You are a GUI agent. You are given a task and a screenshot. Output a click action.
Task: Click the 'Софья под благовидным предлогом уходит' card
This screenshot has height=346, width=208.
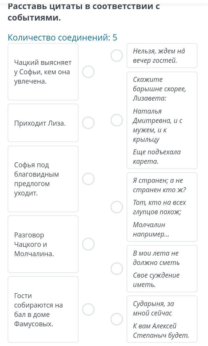click(x=43, y=179)
